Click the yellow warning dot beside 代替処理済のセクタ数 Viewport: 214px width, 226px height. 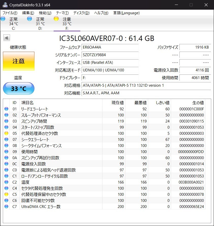[6, 133]
